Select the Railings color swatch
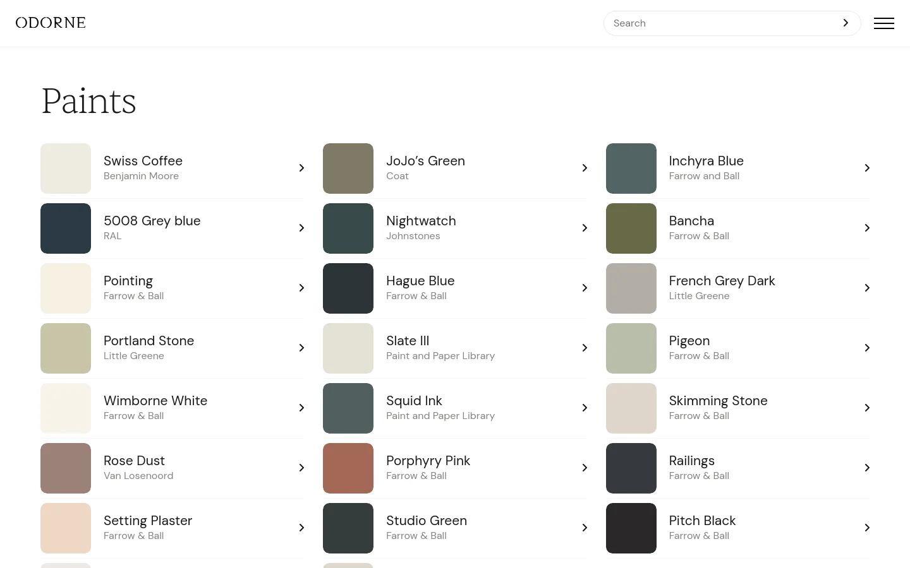 [x=631, y=468]
